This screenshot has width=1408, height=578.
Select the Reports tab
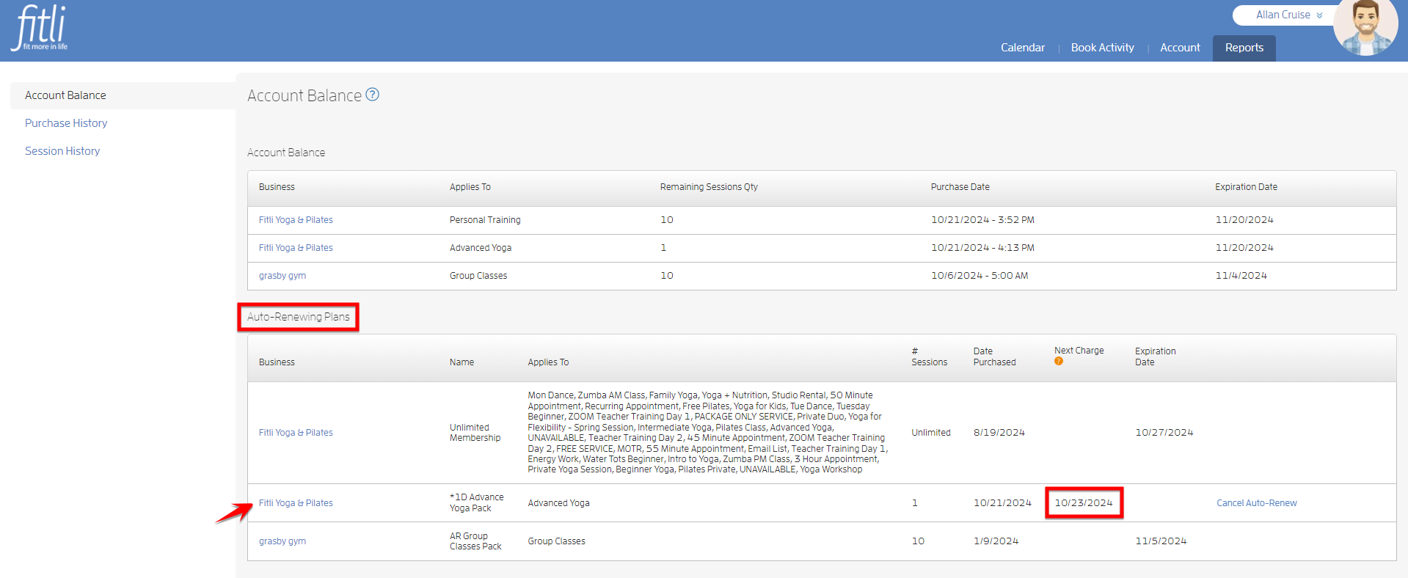[1244, 48]
